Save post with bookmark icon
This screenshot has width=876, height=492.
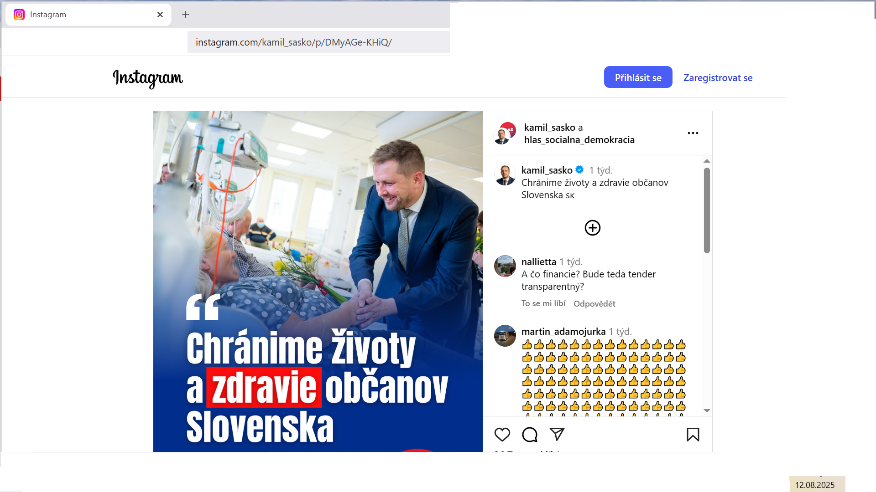point(693,435)
